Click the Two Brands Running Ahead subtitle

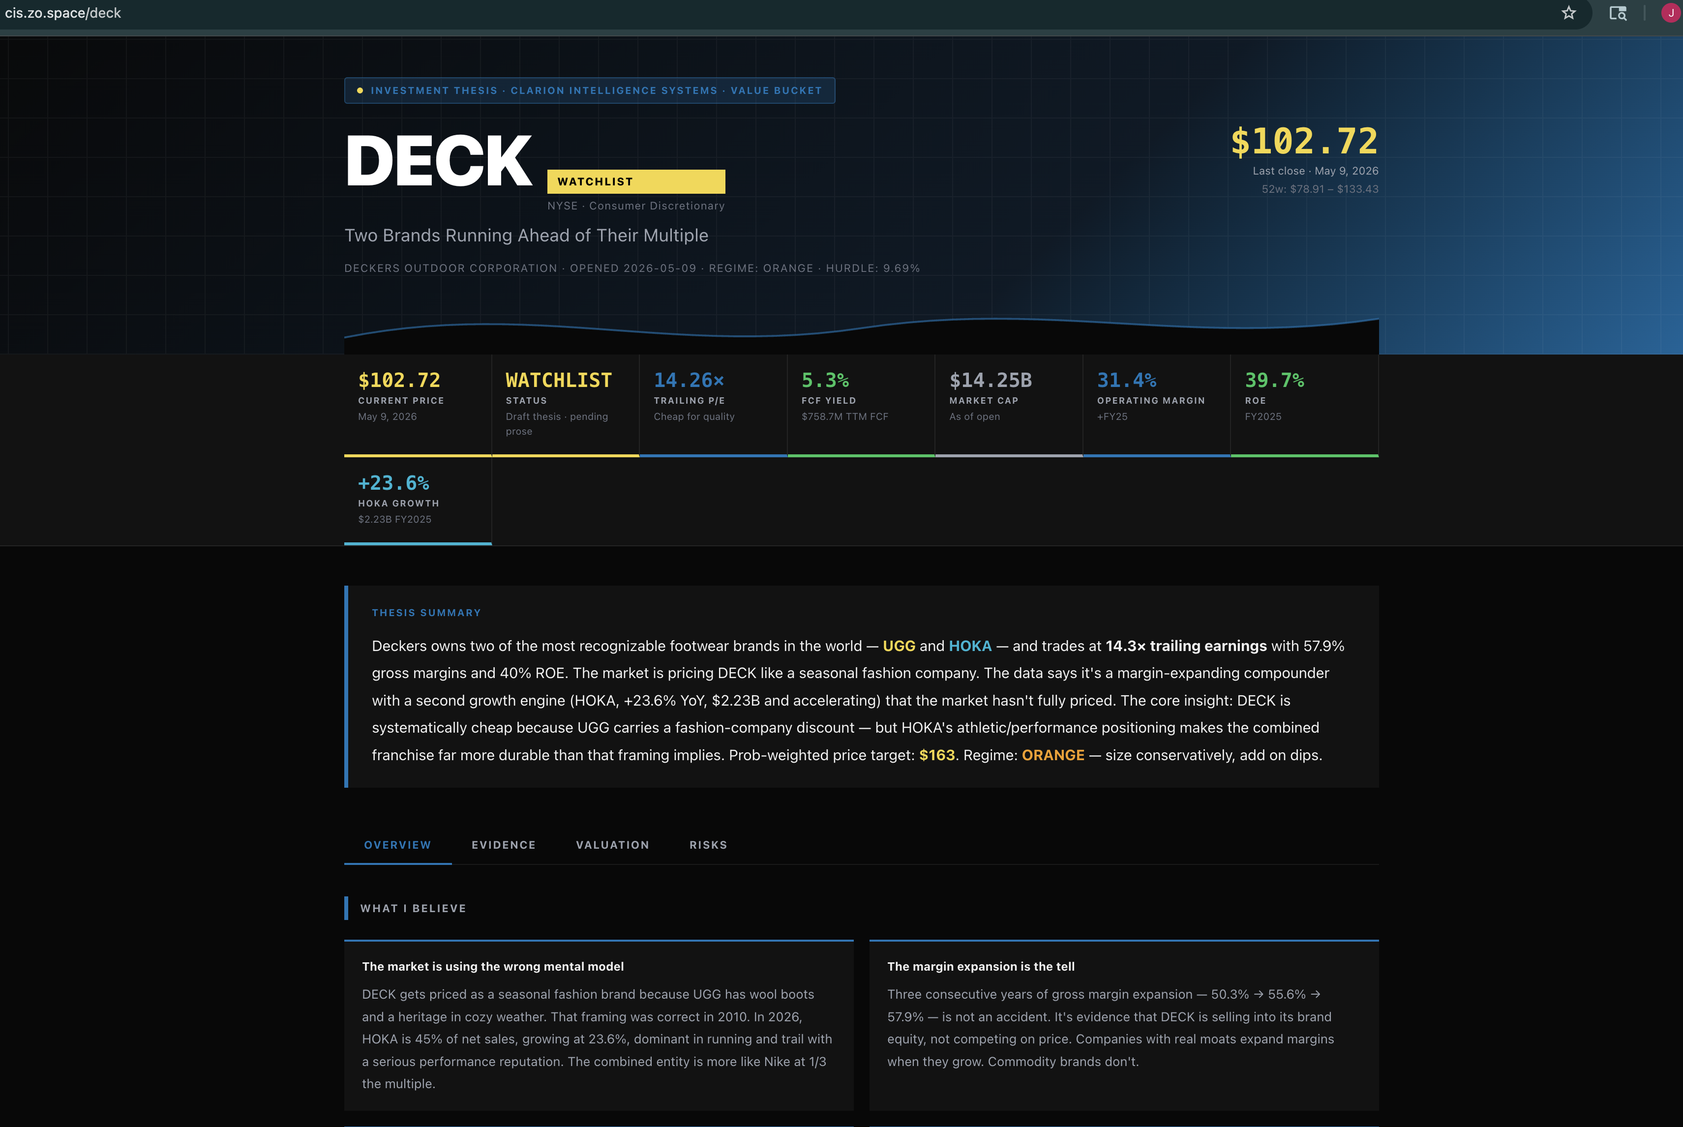[526, 236]
